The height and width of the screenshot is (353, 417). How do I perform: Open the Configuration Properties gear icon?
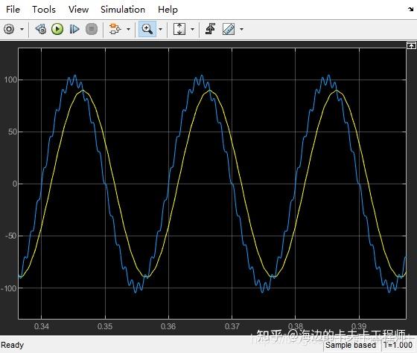(9, 29)
